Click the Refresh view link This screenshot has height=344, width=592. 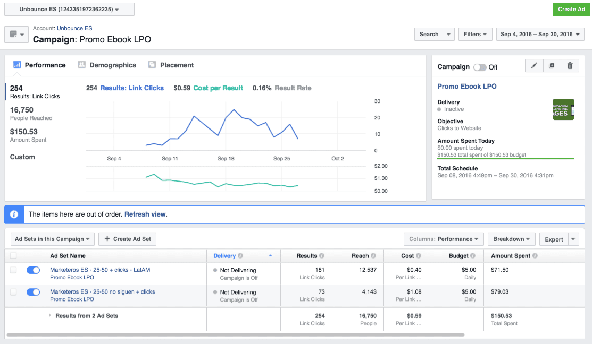[x=145, y=214]
